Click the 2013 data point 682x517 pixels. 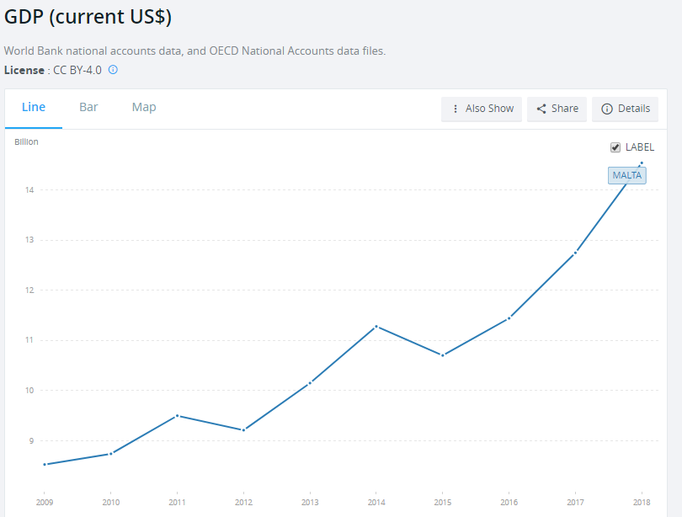point(310,383)
